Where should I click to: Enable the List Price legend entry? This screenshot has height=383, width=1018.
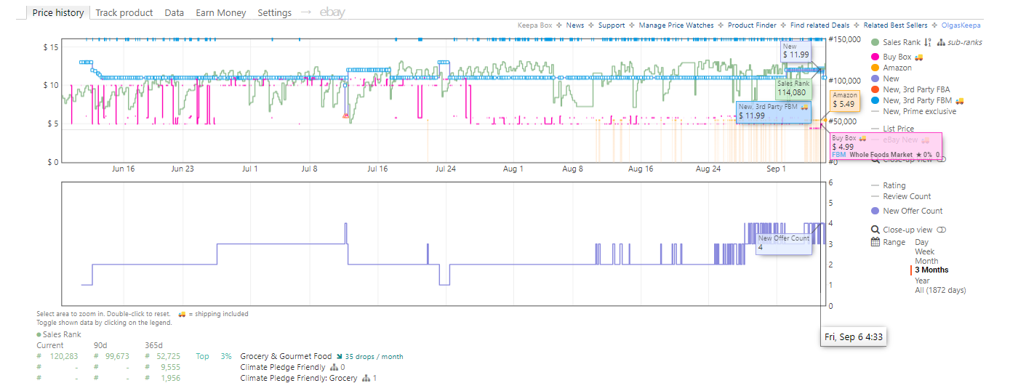pos(892,129)
